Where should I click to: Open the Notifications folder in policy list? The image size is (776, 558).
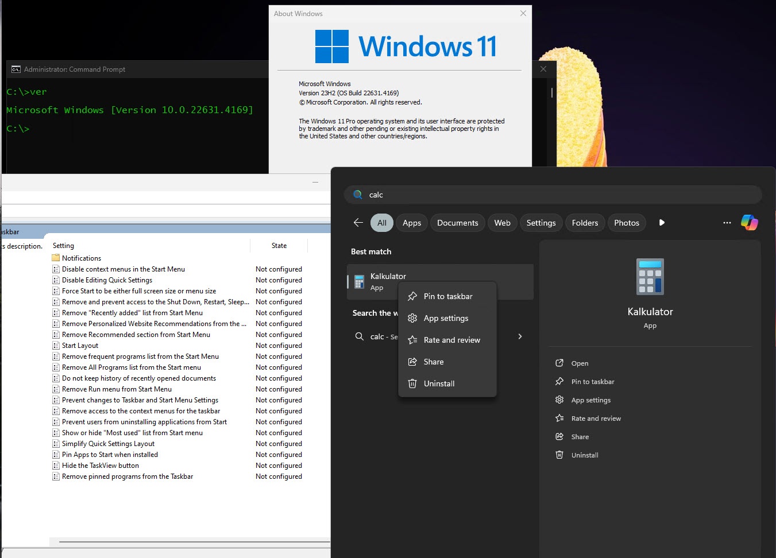tap(81, 258)
